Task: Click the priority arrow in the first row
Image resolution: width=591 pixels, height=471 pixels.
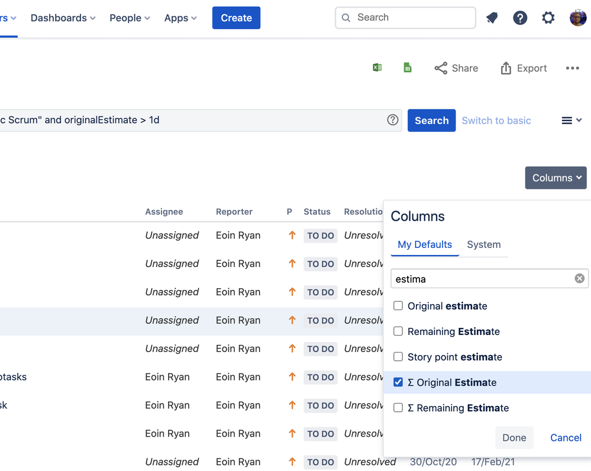Action: 292,236
